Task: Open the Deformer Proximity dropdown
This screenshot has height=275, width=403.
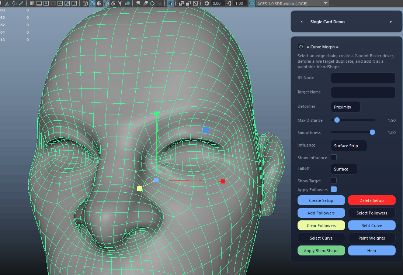Action: click(345, 107)
